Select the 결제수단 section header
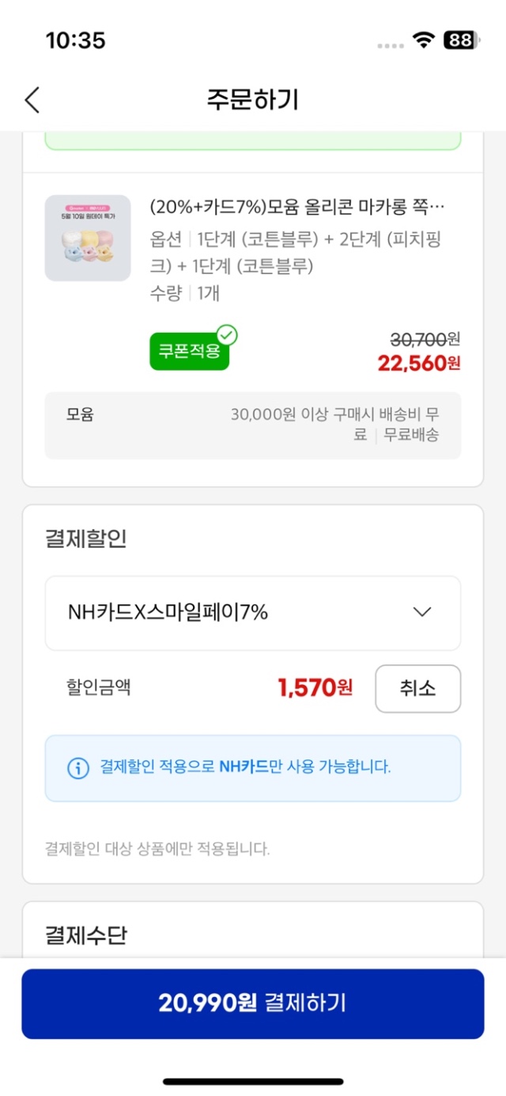The height and width of the screenshot is (1096, 506). (86, 936)
